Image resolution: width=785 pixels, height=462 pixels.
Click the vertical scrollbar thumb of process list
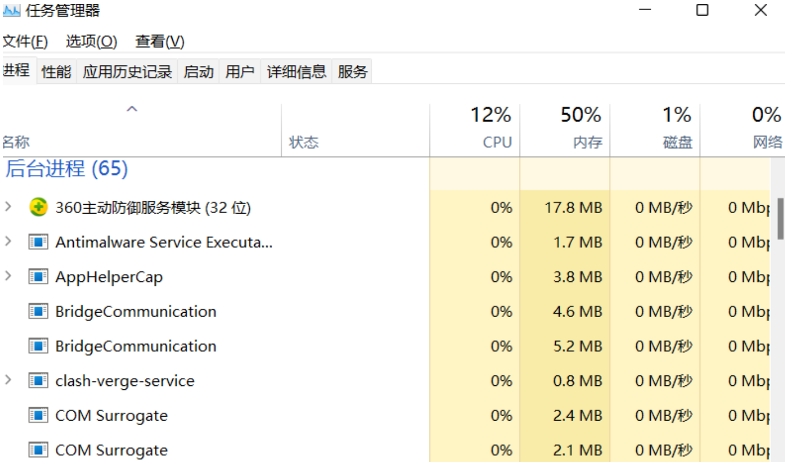780,218
